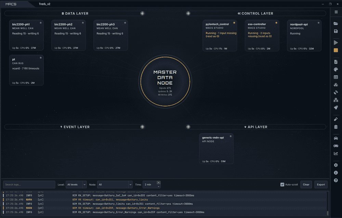Screen dimensions: 342x218
Task: Add a node to the API Layer
Action: (x=188, y=127)
